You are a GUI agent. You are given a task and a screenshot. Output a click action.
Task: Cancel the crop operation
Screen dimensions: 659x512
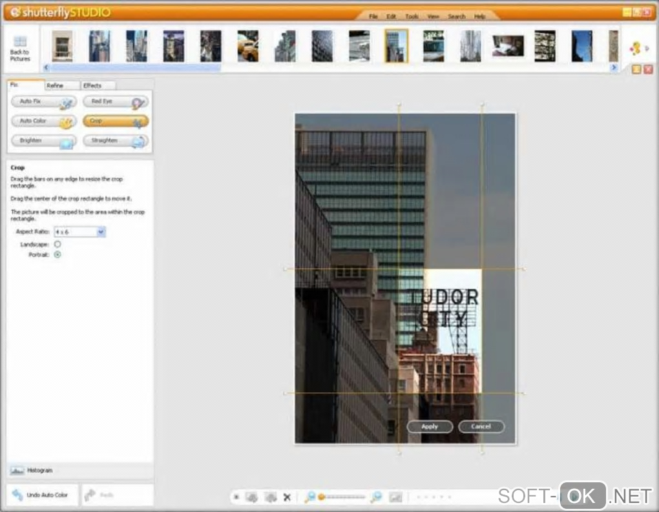pyautogui.click(x=481, y=427)
